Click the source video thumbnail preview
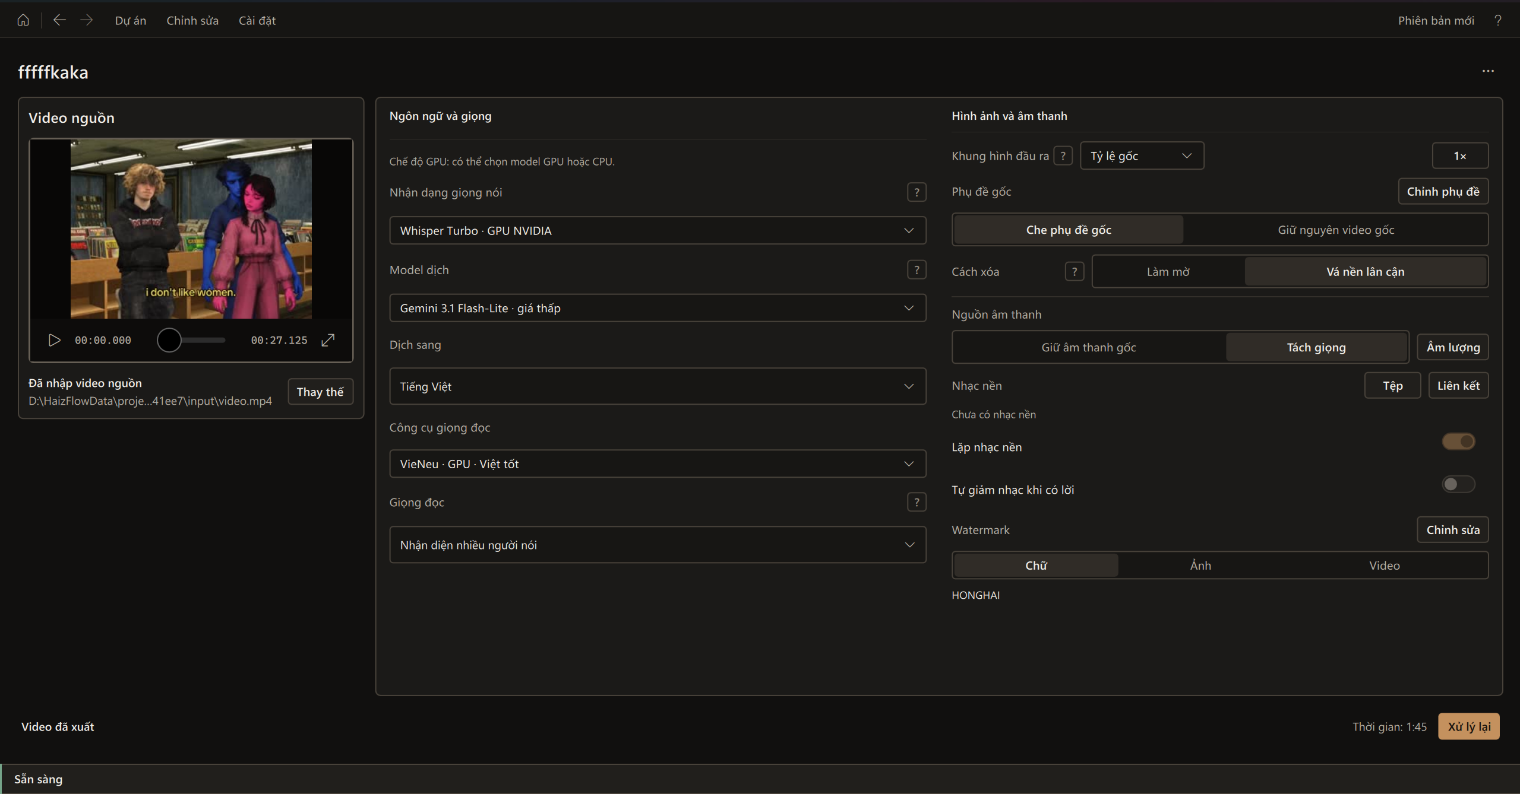Viewport: 1520px width, 794px height. tap(191, 229)
